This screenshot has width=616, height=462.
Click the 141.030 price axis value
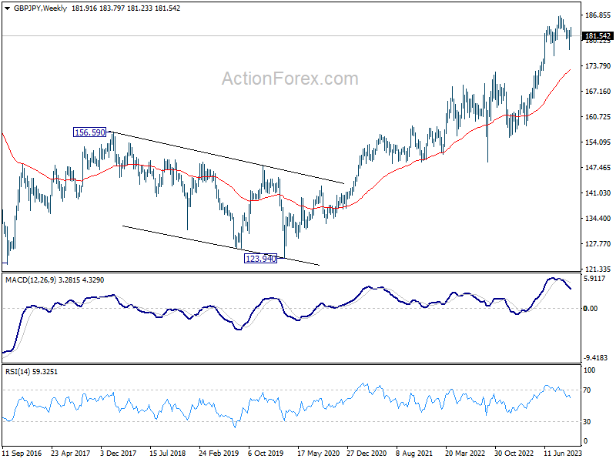(598, 193)
